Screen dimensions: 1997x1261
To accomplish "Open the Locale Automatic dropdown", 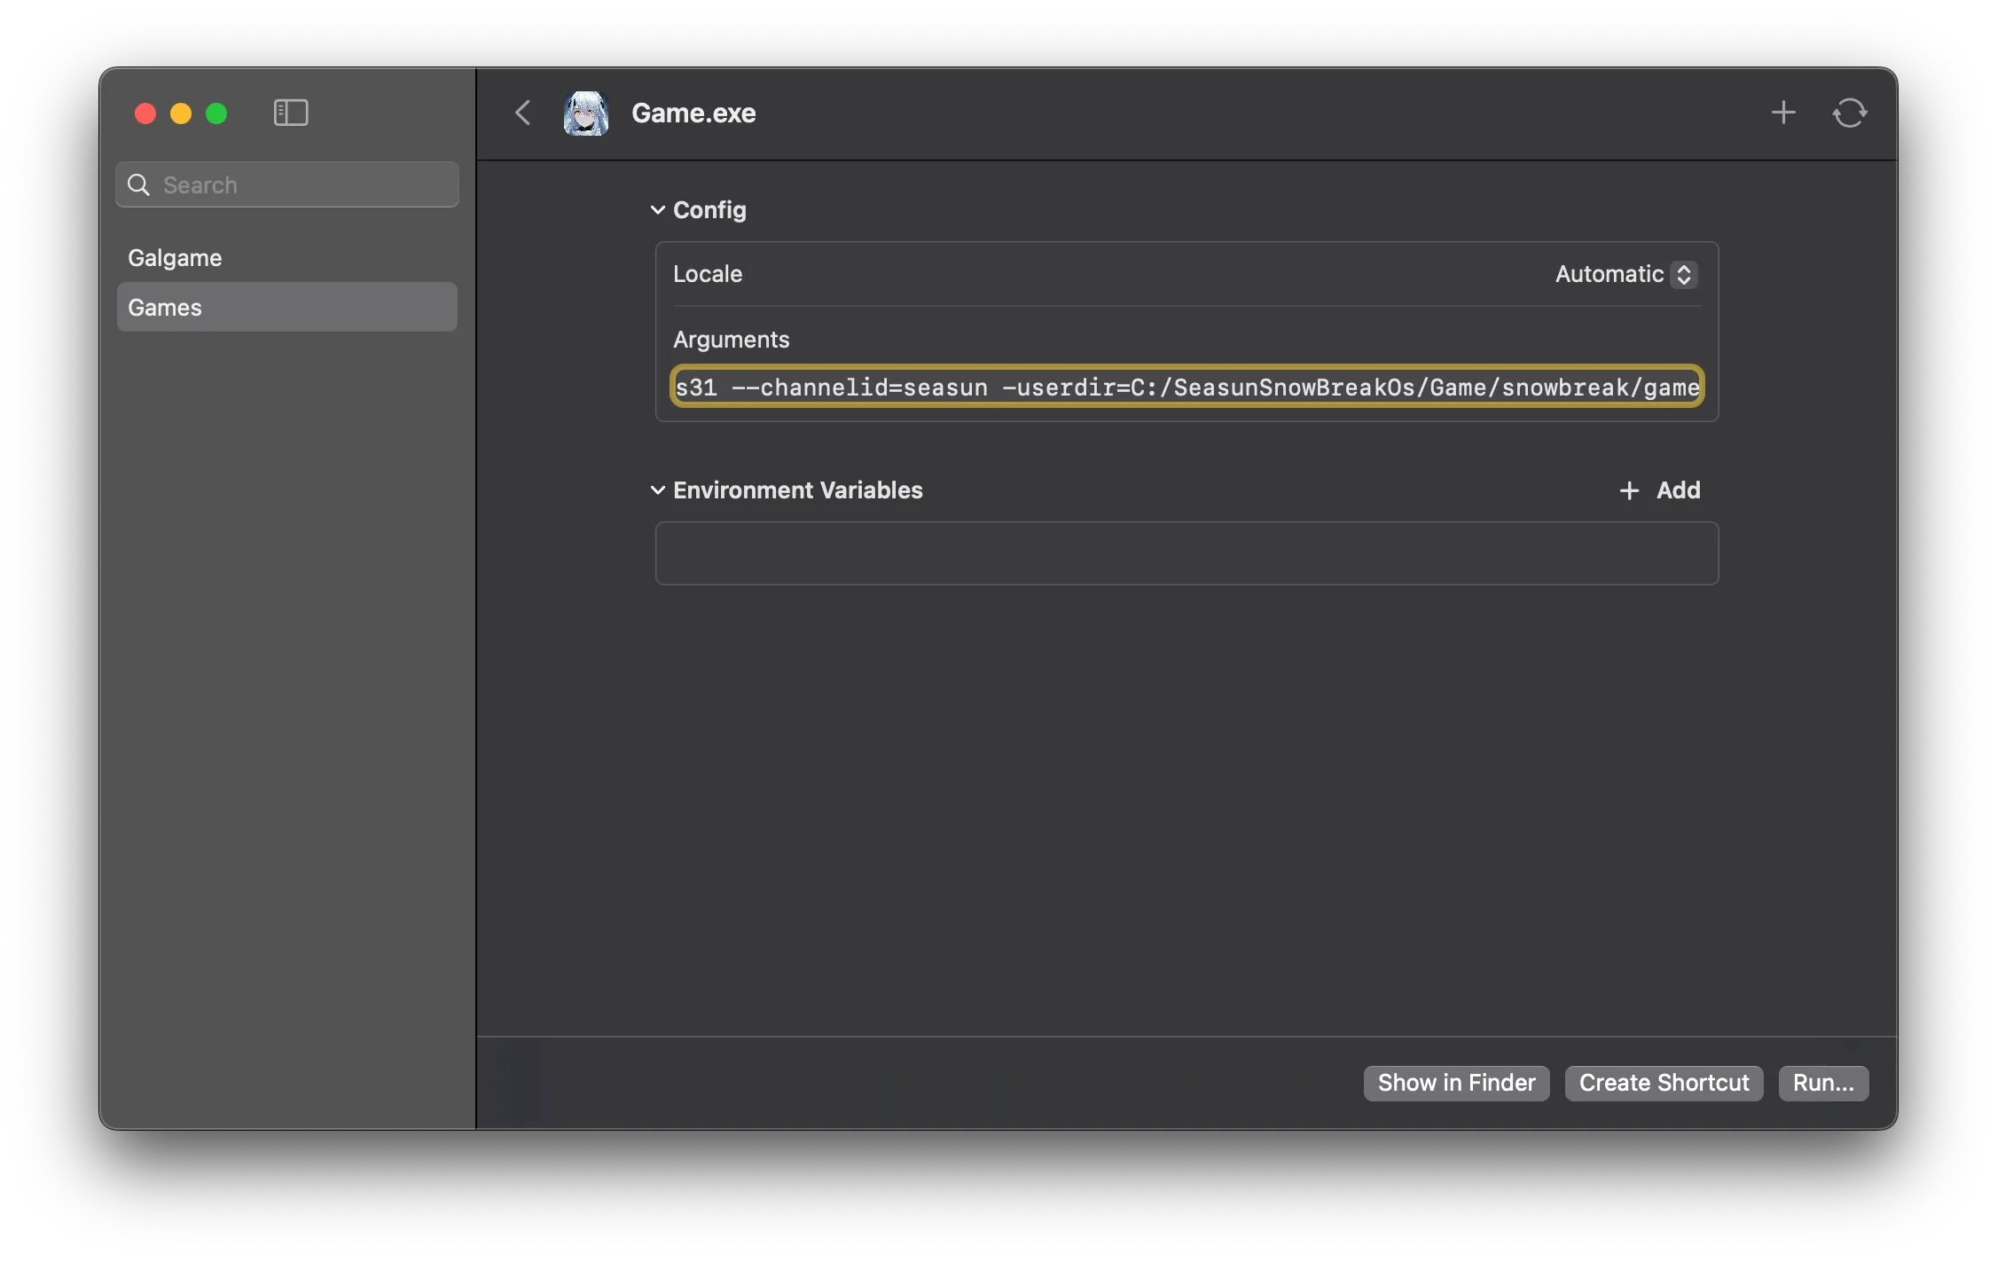I will pos(1625,274).
